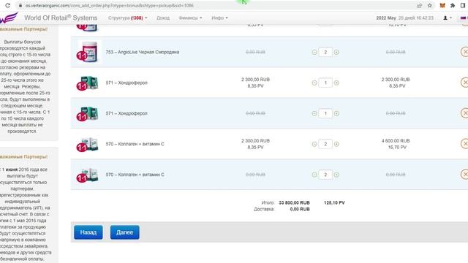Click the World Of Retail Systems title
The image size is (468, 263).
61,18
